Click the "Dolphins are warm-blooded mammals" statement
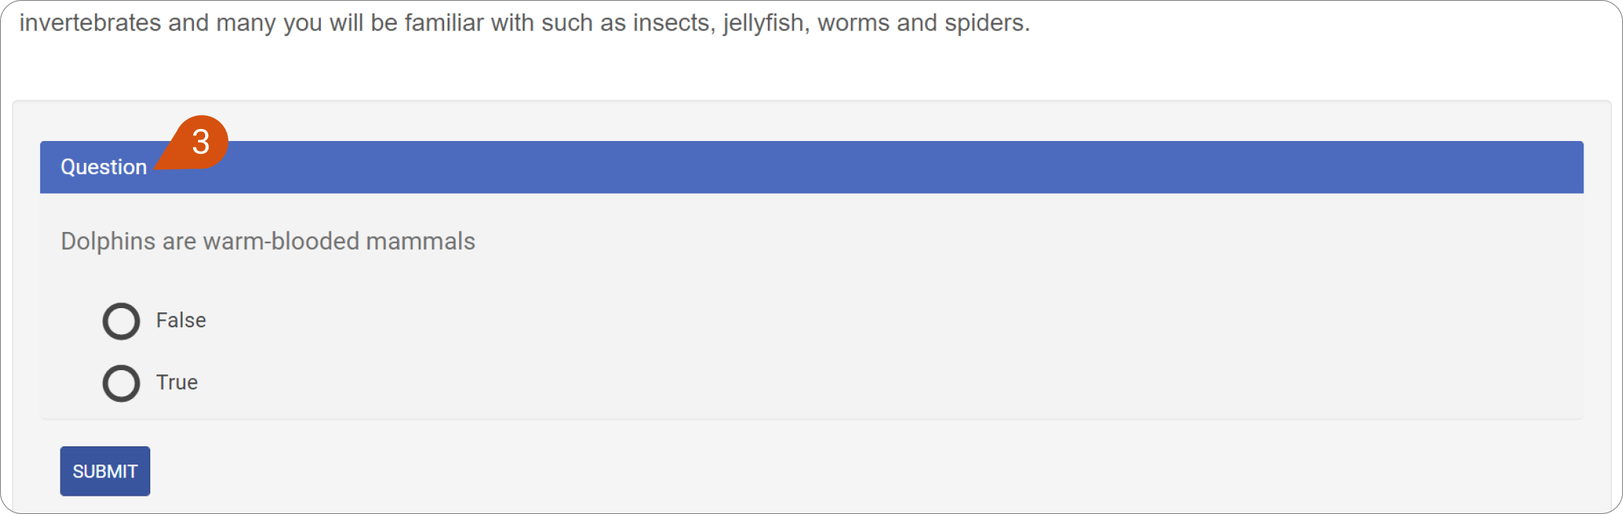This screenshot has width=1623, height=514. coord(268,241)
